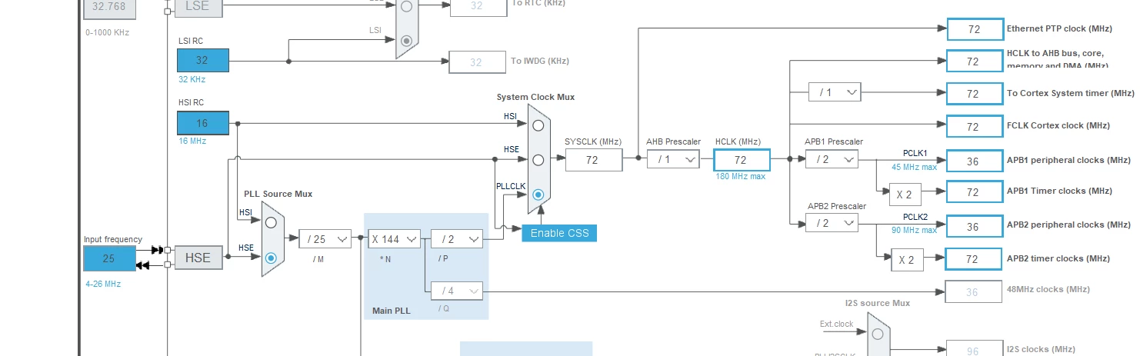Open the X 144 PLL N multiplier dropdown
Viewport: 1140px width, 356px height.
coord(394,238)
